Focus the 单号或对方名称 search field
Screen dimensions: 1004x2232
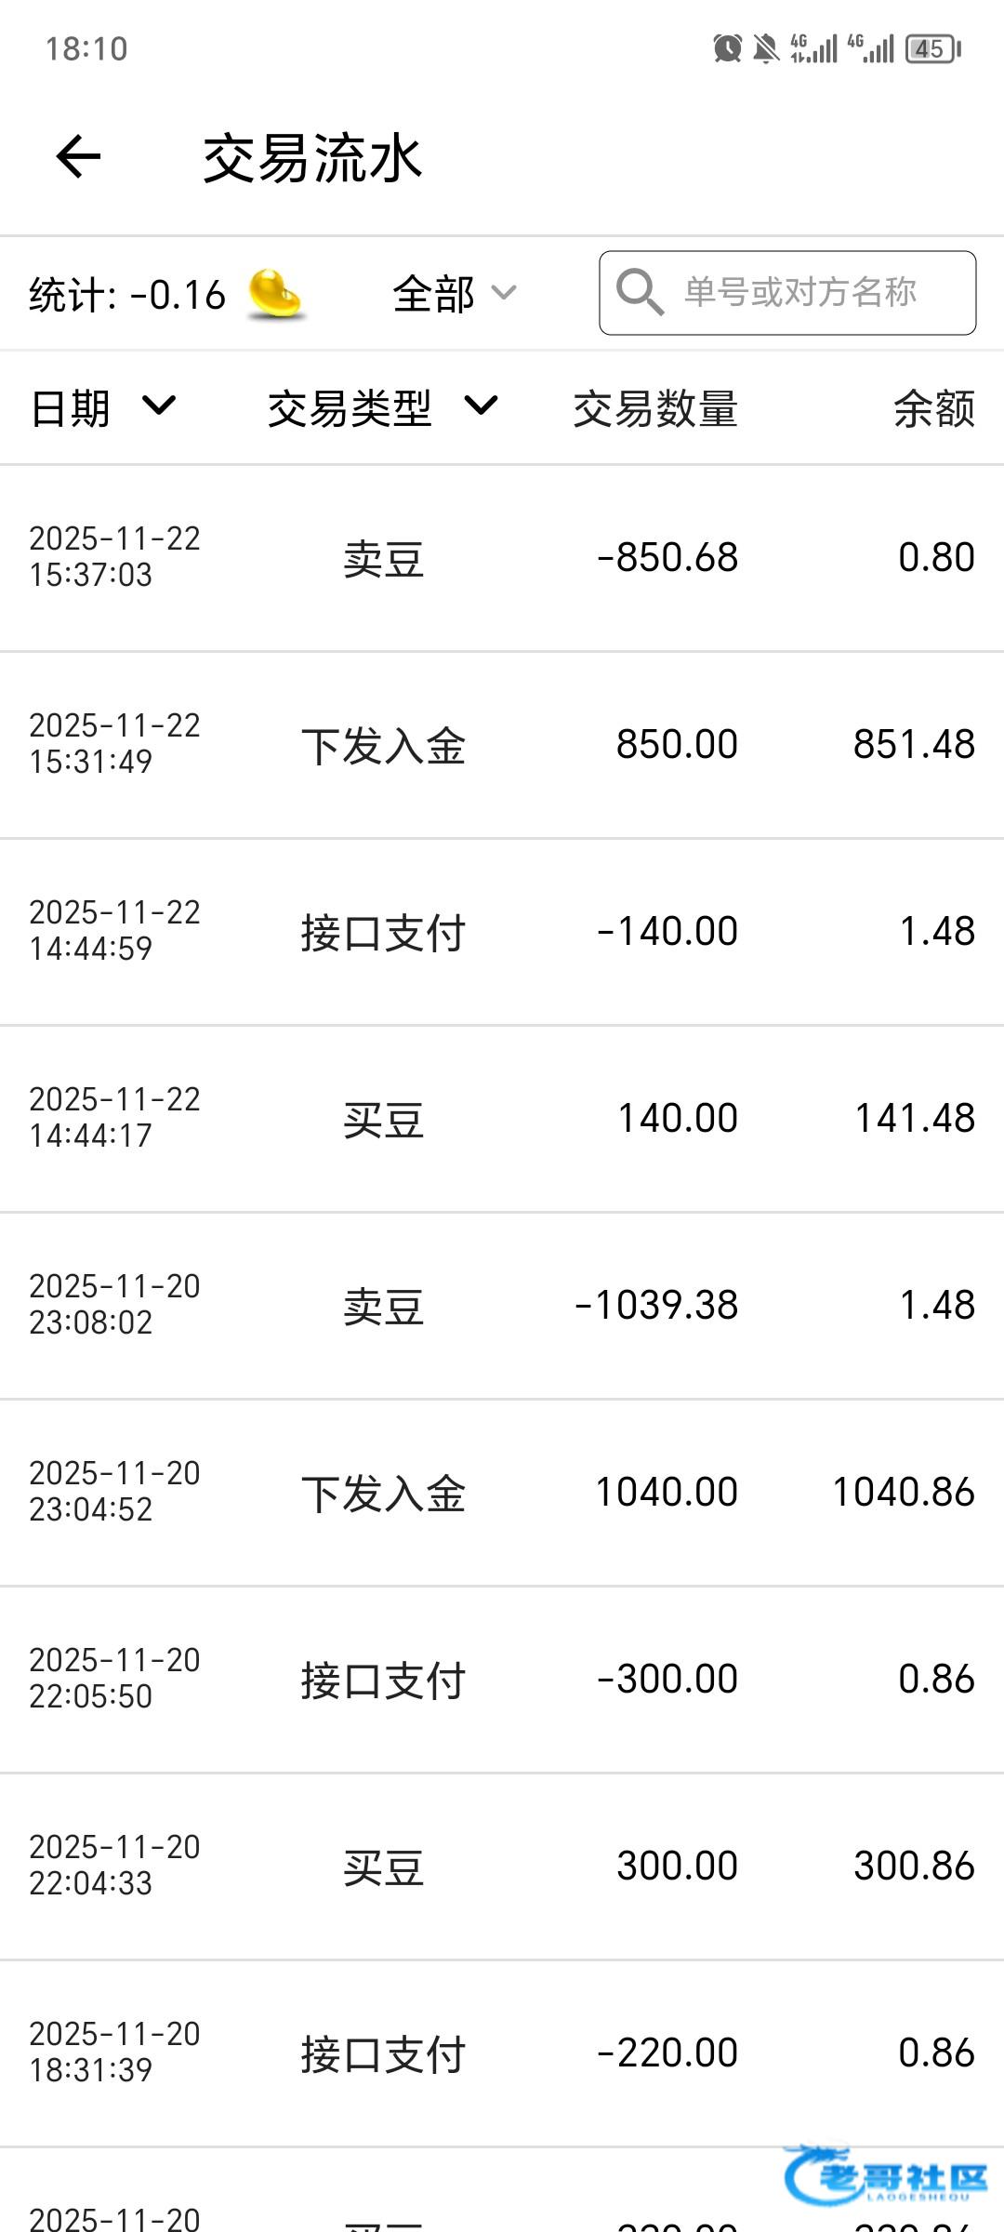click(x=800, y=293)
